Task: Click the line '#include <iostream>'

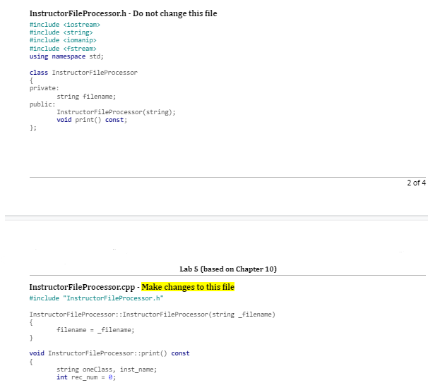Action: click(65, 25)
